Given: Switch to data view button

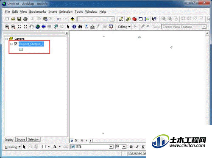Looking at the screenshot, I should click(72, 141).
